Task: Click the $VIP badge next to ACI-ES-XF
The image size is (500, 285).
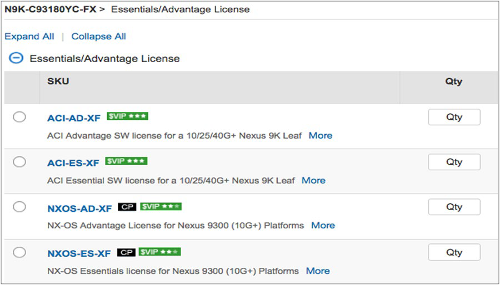Action: (x=126, y=161)
